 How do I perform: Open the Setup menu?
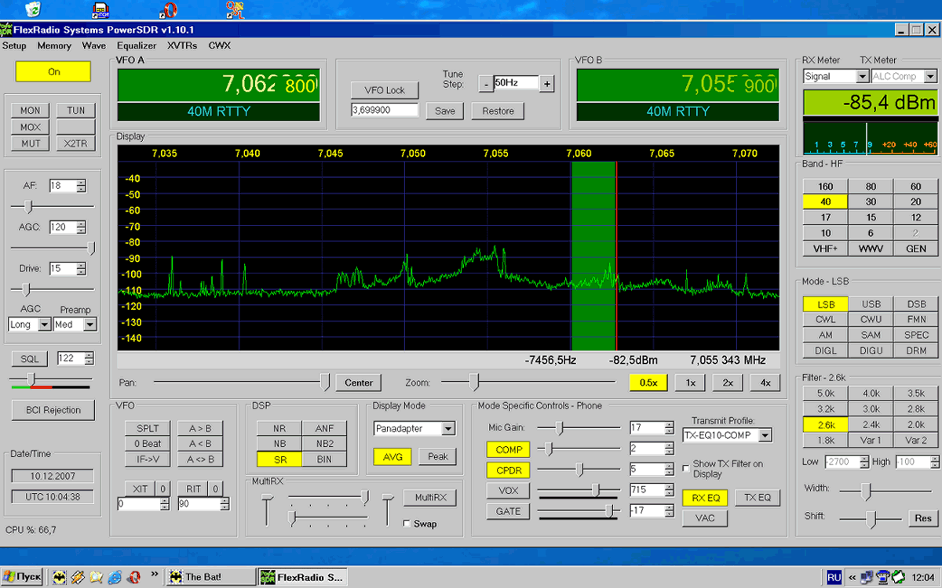(14, 45)
